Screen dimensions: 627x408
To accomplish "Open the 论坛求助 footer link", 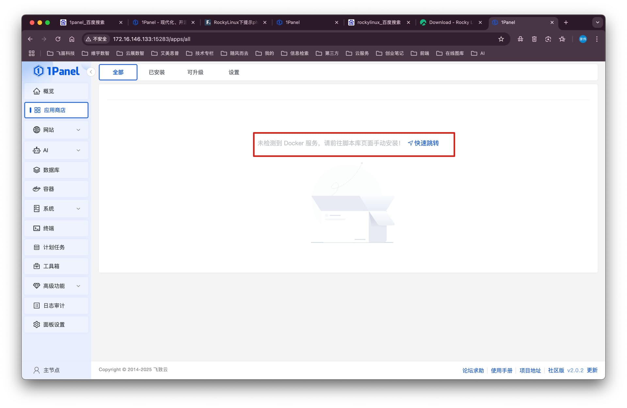I will click(x=473, y=370).
